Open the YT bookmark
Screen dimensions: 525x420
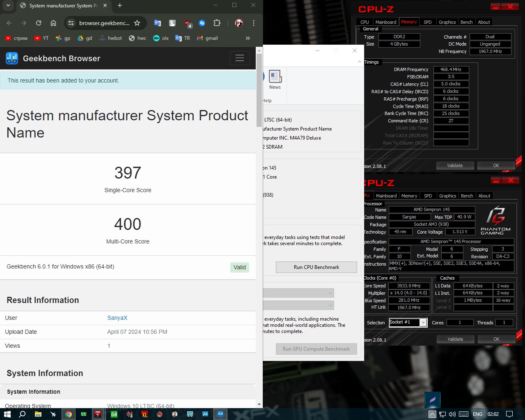pos(41,38)
